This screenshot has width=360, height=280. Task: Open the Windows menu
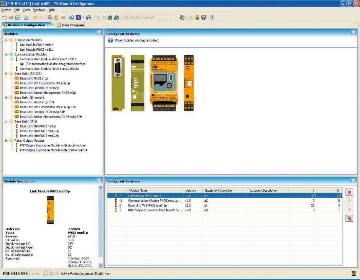point(39,10)
